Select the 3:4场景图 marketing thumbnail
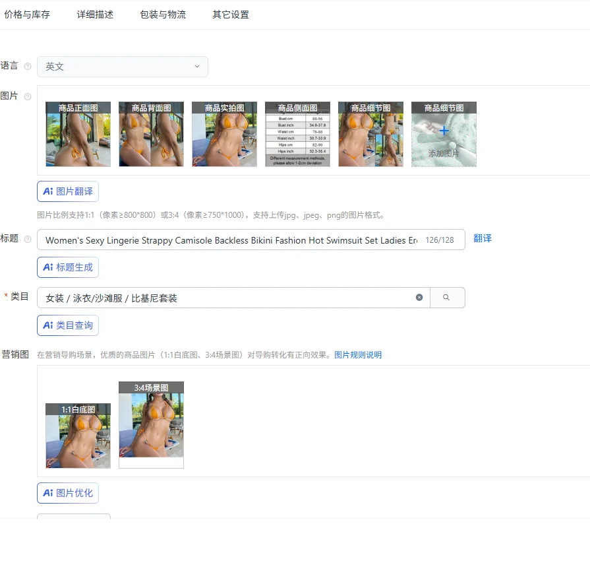The width and height of the screenshot is (590, 561). pos(151,425)
